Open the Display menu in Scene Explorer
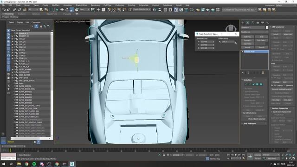This screenshot has height=167, width=297. point(19,22)
